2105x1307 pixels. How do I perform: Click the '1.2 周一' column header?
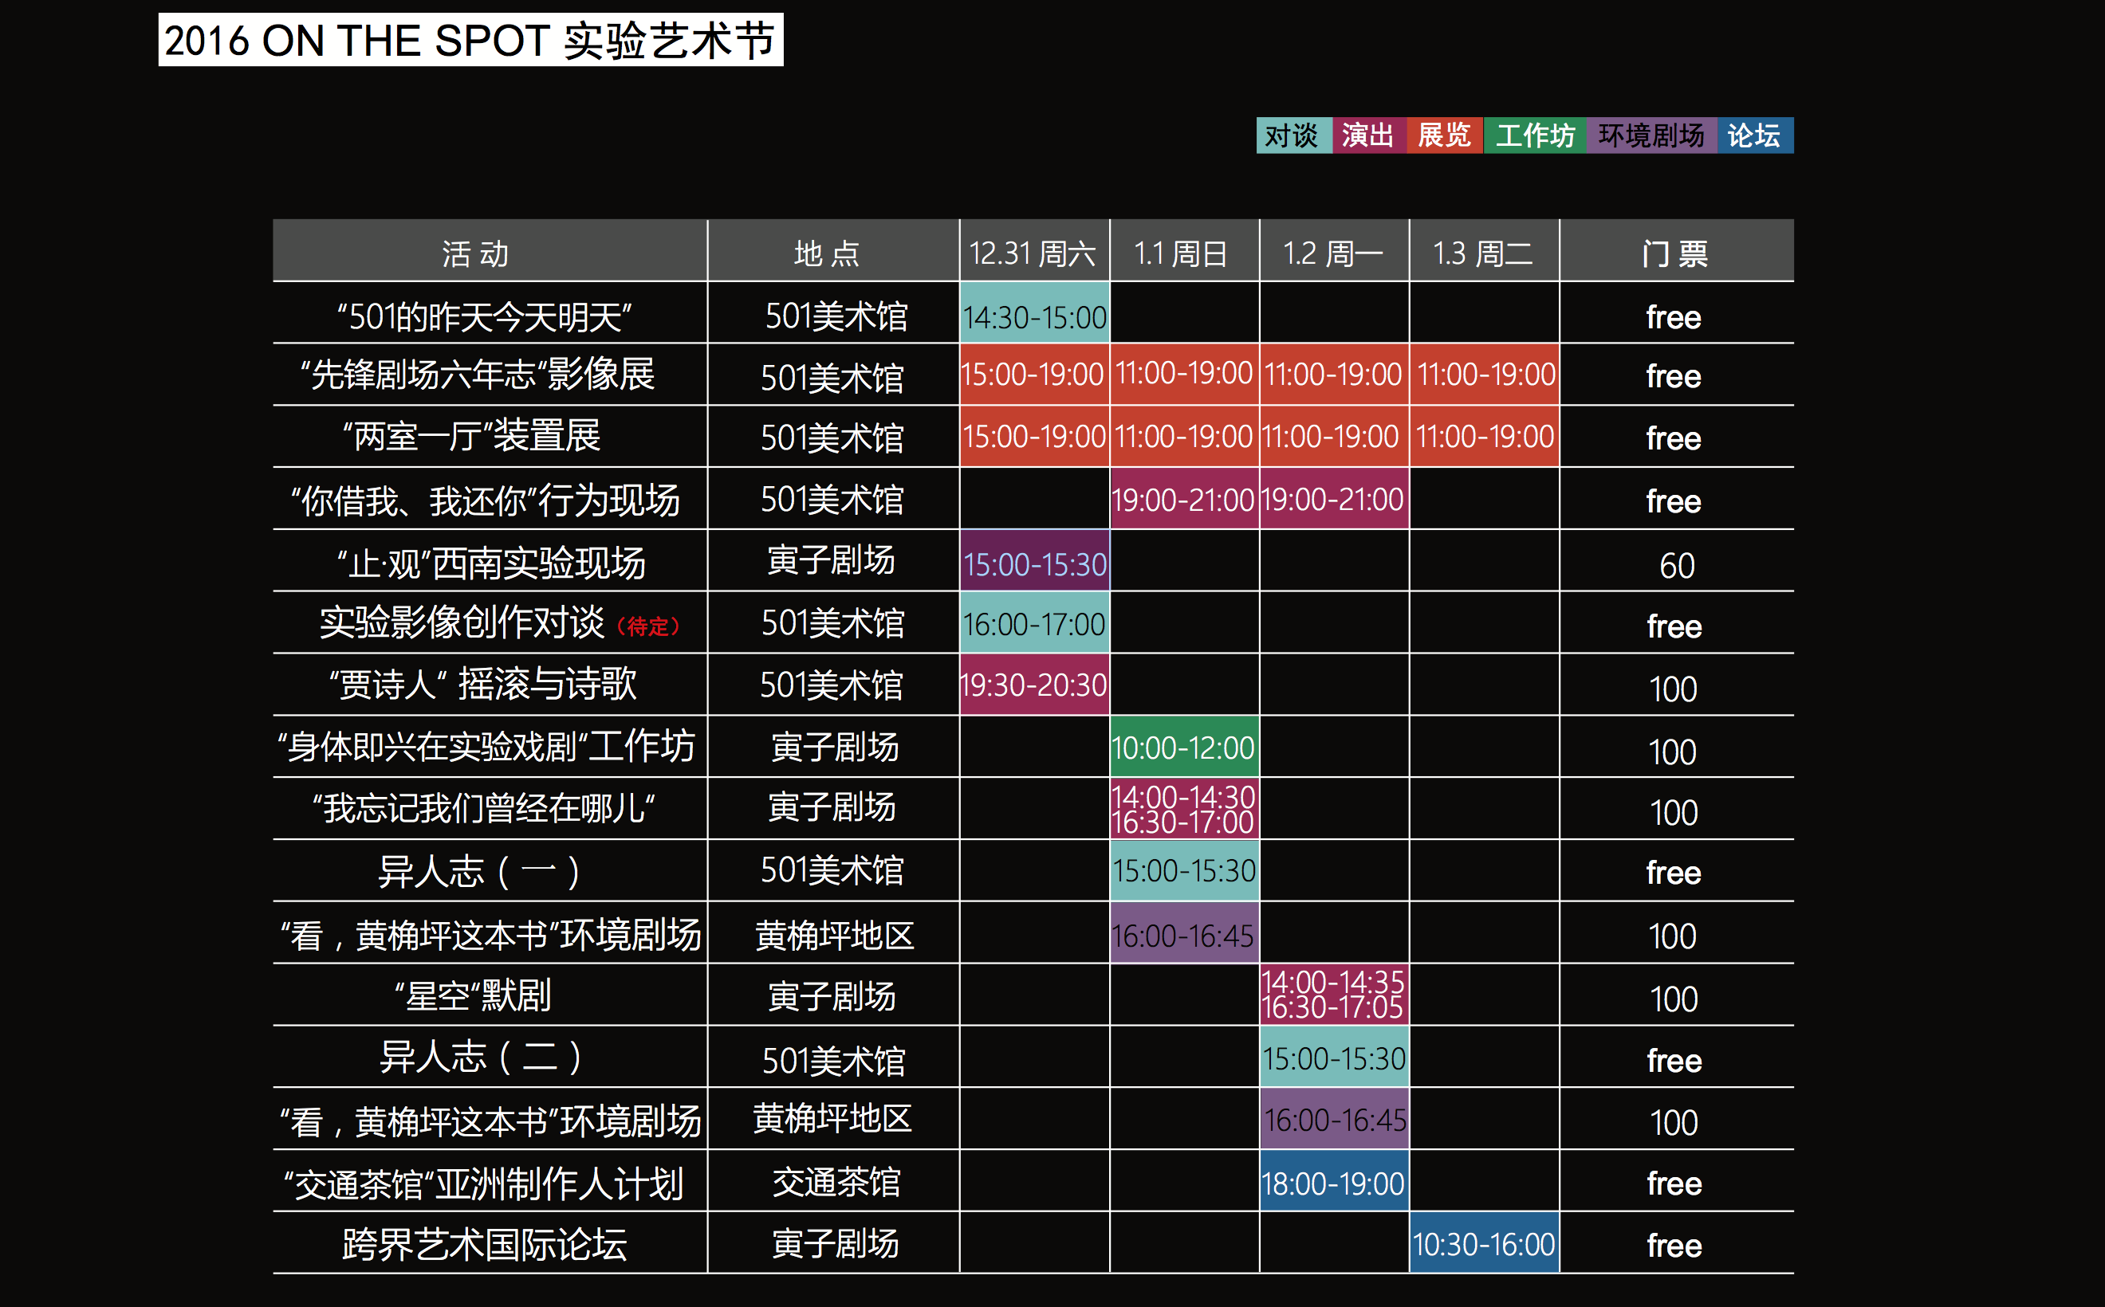pos(1335,252)
